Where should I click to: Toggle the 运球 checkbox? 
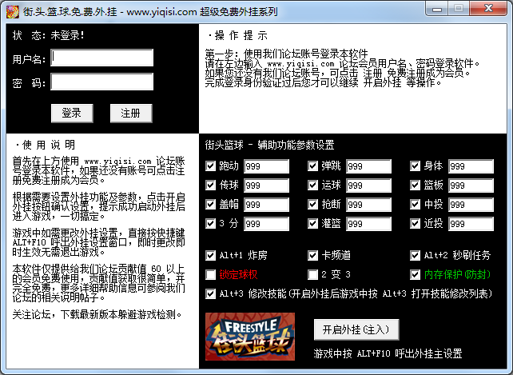tap(312, 185)
